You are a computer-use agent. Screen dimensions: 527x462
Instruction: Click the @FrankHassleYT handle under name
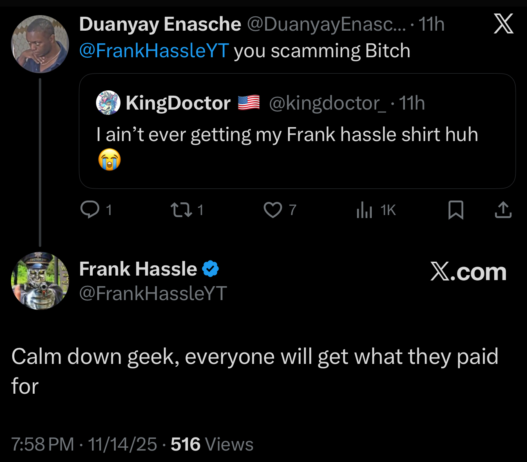pos(153,293)
